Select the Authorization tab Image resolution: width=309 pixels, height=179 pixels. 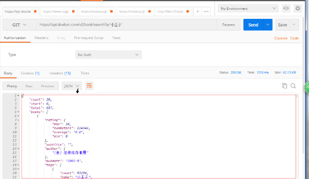(x=15, y=38)
